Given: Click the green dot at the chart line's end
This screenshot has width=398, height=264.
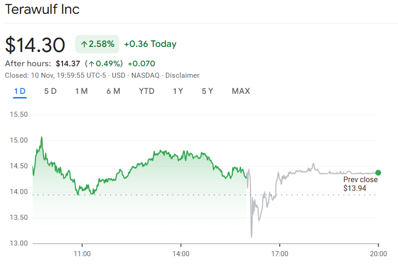Looking at the screenshot, I should tap(378, 172).
